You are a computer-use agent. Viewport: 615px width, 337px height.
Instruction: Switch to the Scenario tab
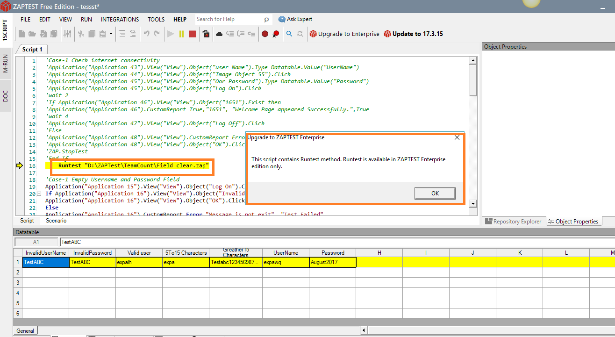[x=56, y=221]
